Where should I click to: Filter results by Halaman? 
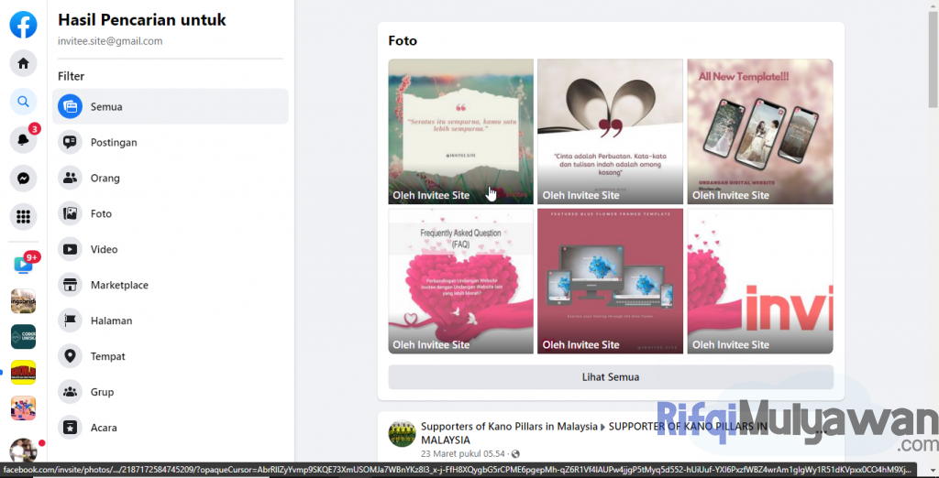111,320
